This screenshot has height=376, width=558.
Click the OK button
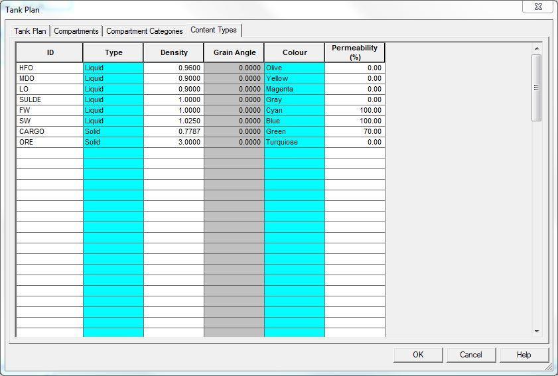[x=418, y=355]
